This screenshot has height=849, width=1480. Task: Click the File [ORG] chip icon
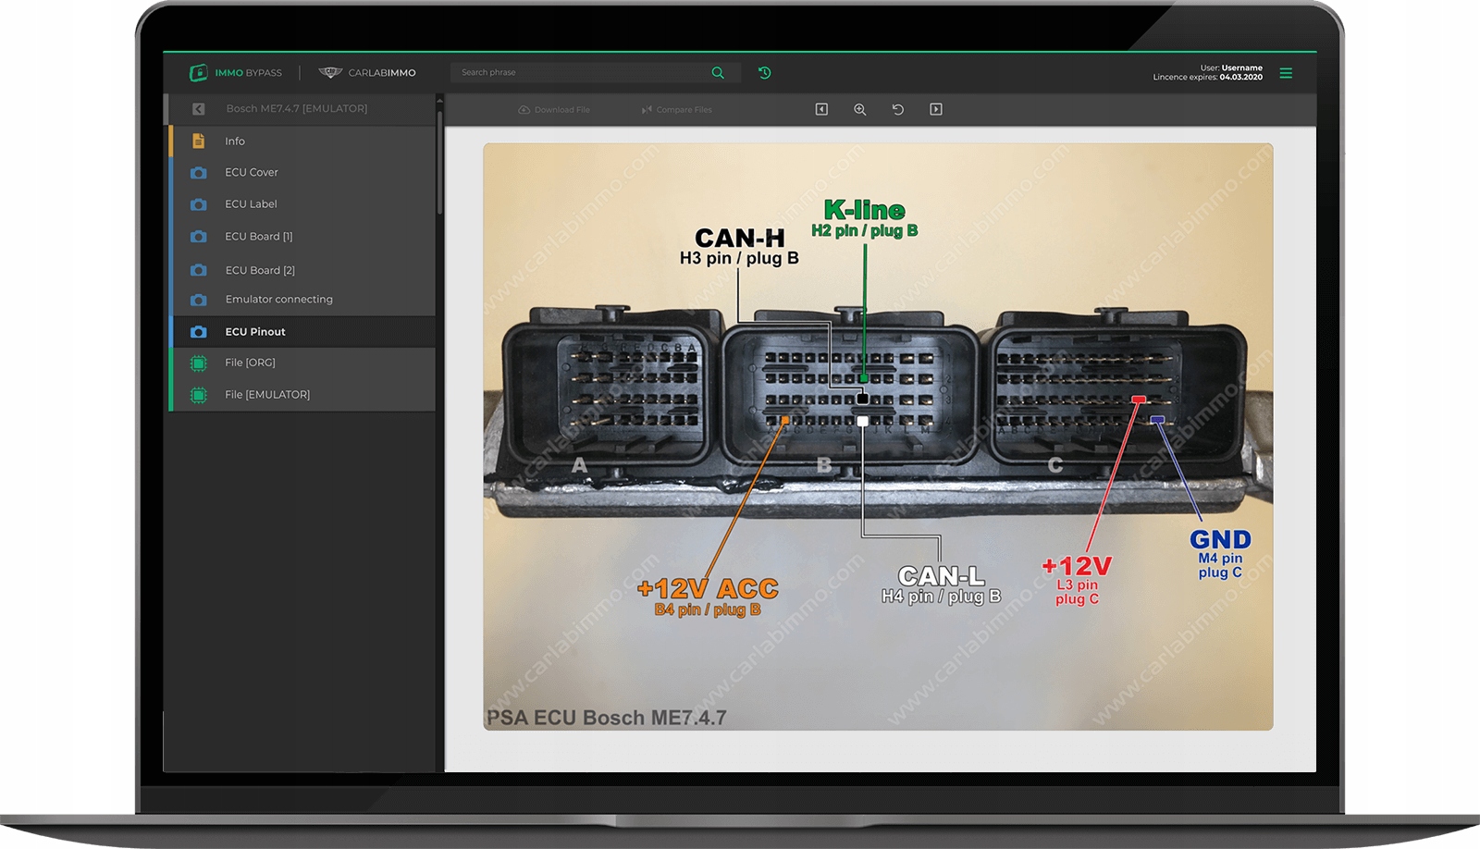198,363
